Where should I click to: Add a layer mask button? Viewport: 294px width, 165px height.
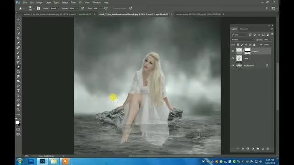click(x=248, y=148)
